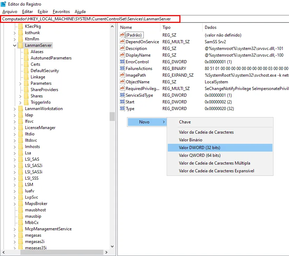This screenshot has width=289, height=256.
Task: Click the LanmanServer folder icon
Action: (x=20, y=45)
